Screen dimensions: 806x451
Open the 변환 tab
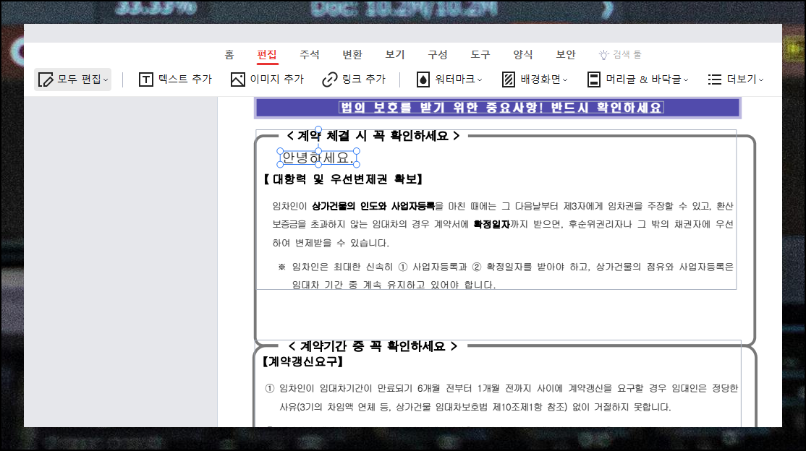tap(352, 54)
